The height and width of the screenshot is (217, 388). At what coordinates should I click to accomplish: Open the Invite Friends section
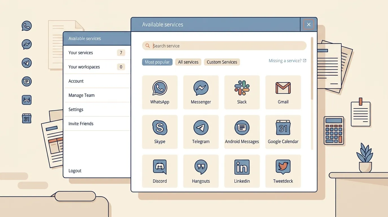(x=97, y=123)
